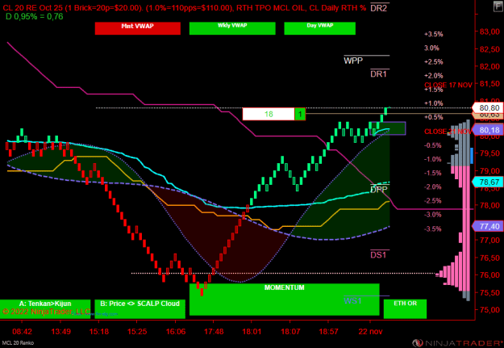Screen dimensions: 504x348
Task: Click the NinjaTrader logo in the bottom corner
Action: (458, 342)
